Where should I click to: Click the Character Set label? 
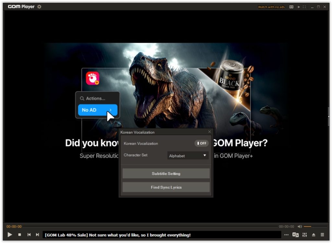[x=136, y=155]
